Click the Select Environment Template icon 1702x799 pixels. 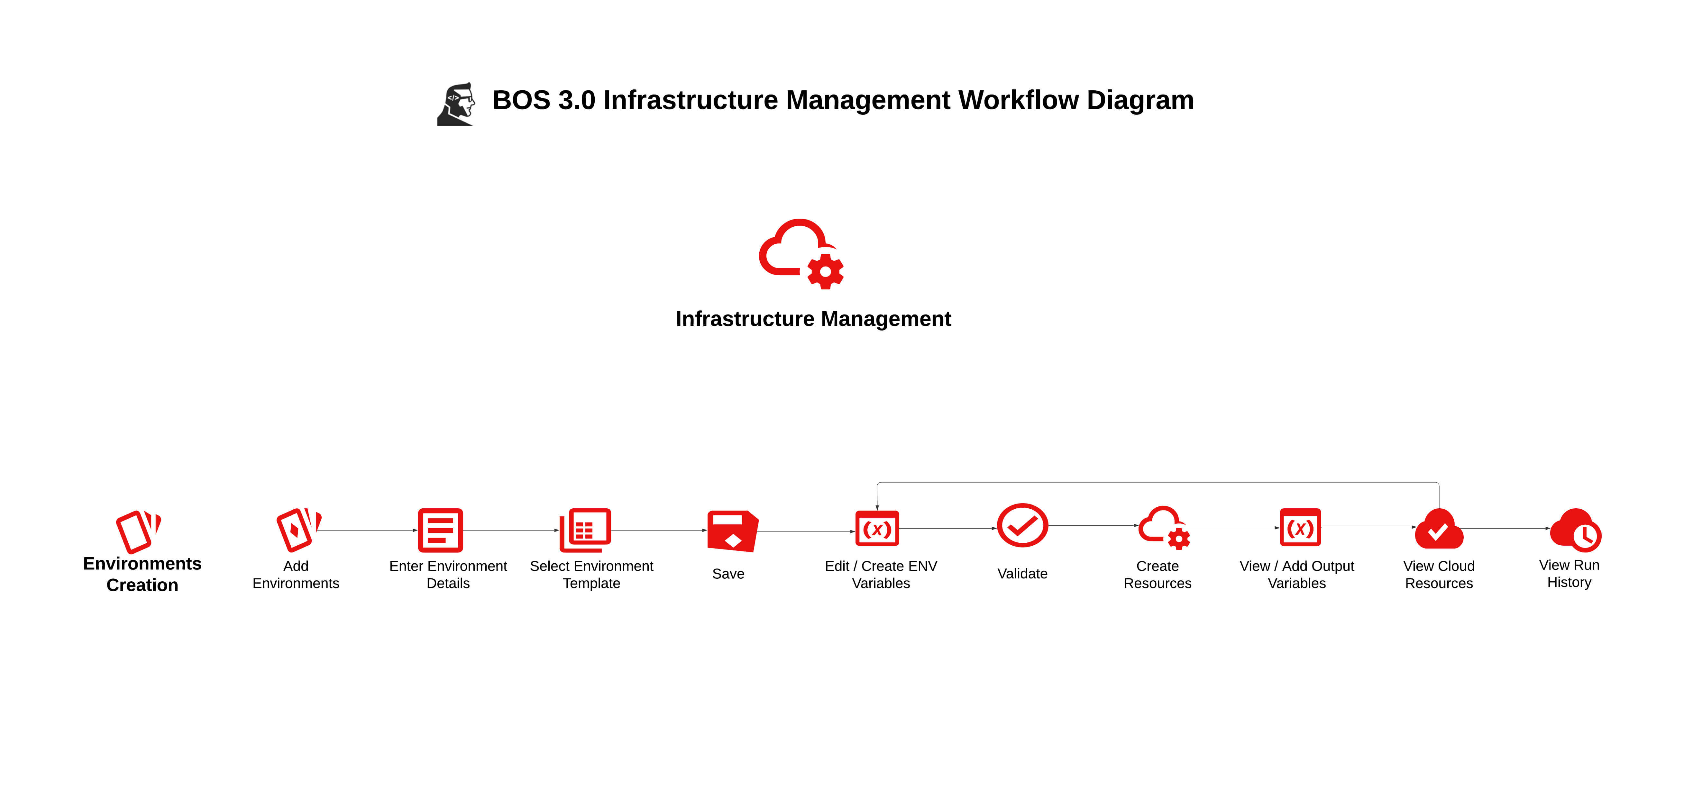click(x=585, y=530)
